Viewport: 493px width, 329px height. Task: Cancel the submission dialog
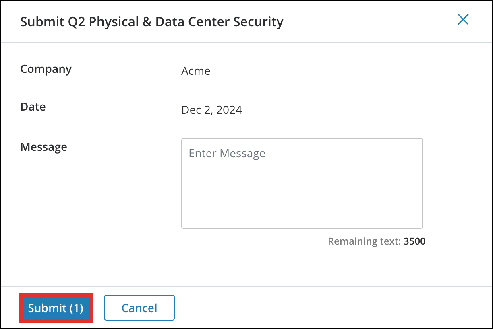139,308
